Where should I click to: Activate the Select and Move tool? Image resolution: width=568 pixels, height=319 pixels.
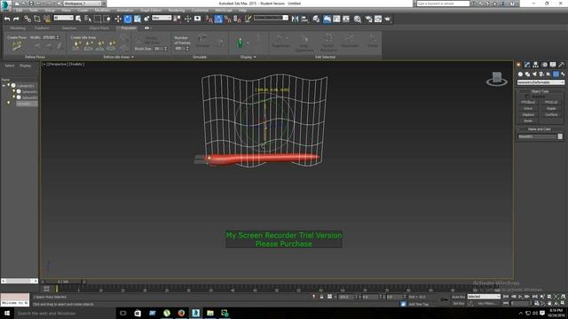[x=118, y=19]
